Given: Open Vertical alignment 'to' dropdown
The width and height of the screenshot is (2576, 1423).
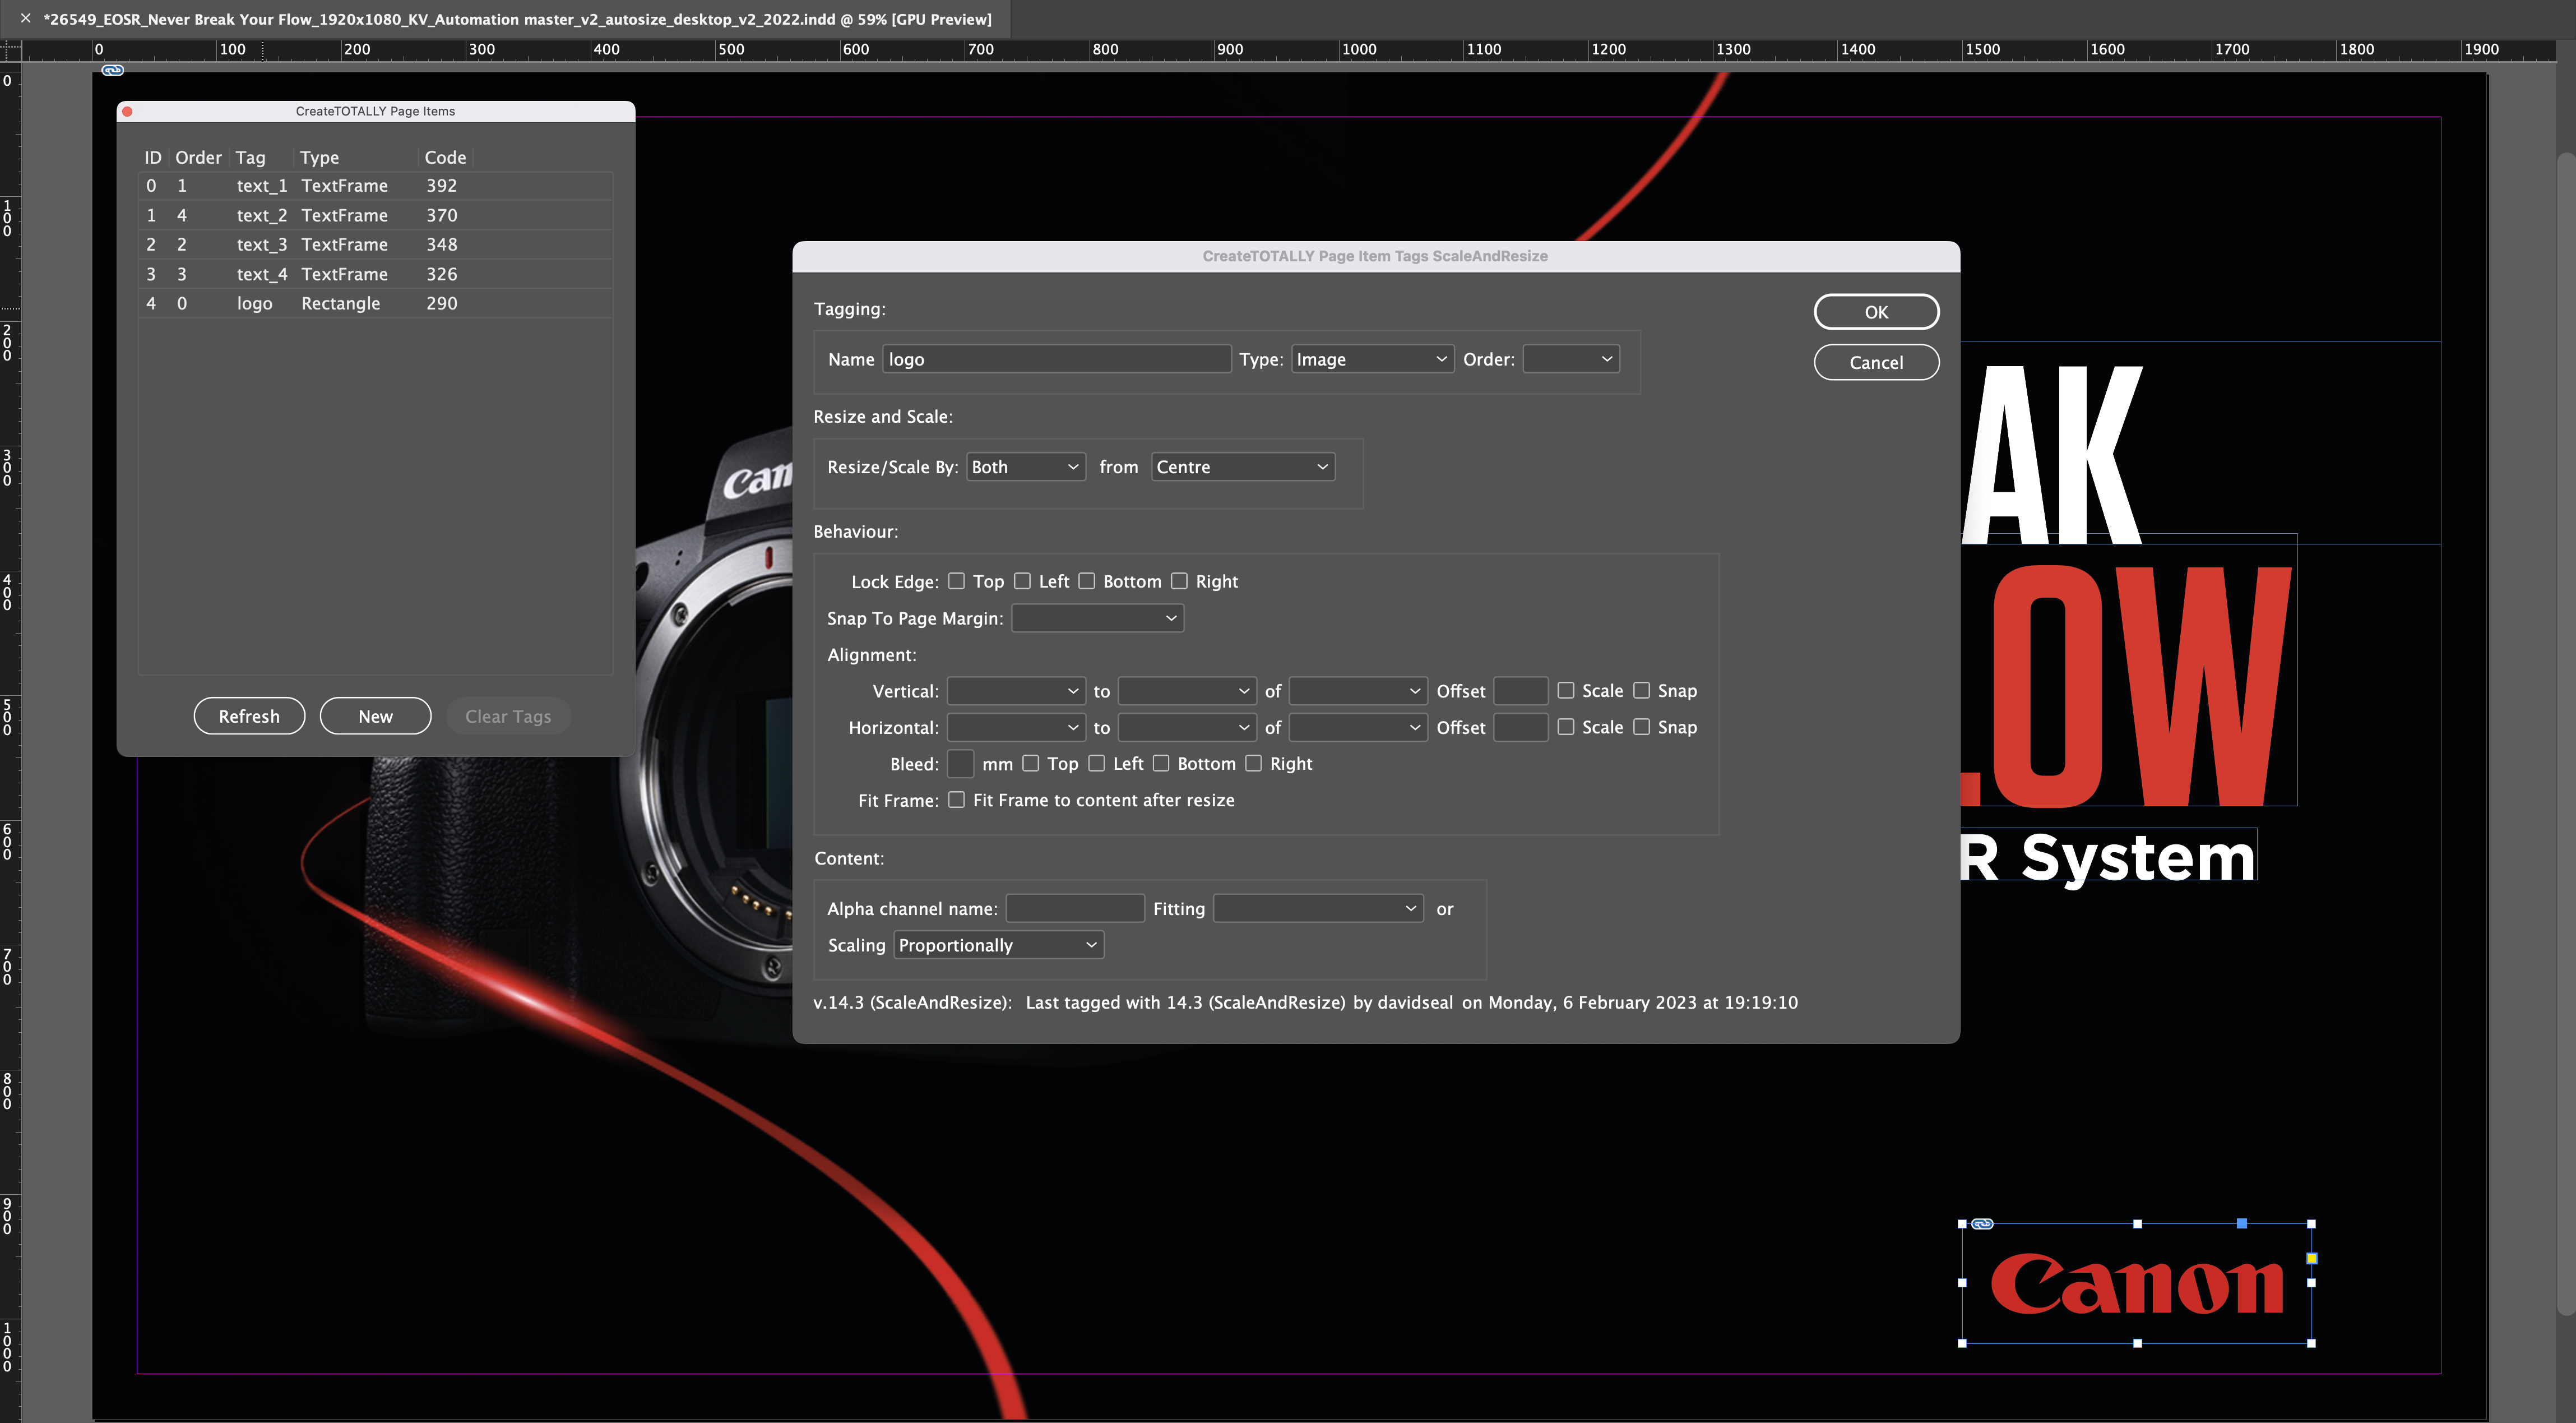Looking at the screenshot, I should pos(1187,691).
